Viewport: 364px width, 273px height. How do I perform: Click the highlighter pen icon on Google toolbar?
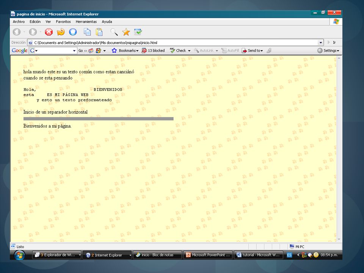(x=269, y=50)
